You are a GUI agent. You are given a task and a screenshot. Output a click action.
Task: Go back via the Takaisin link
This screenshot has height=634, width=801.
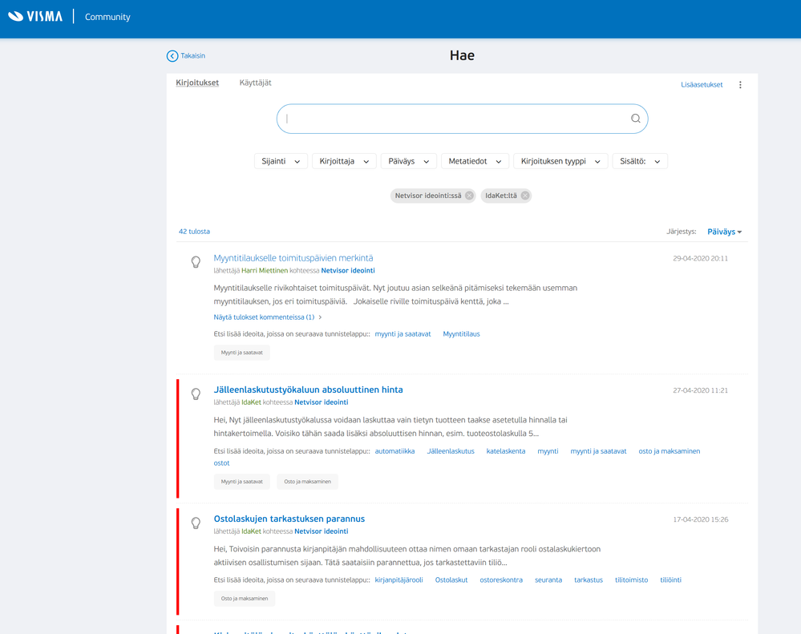point(192,55)
